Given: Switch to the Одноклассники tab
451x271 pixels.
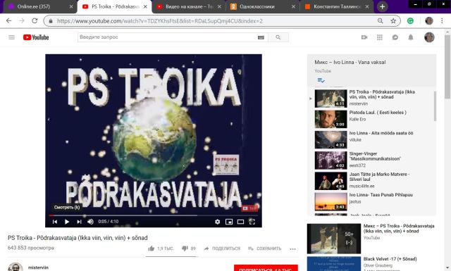Looking at the screenshot, I should (x=263, y=6).
